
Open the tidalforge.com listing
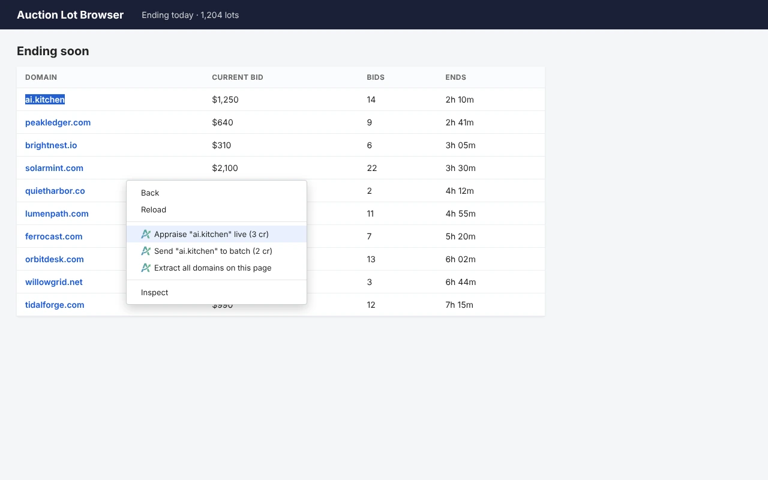click(x=55, y=305)
